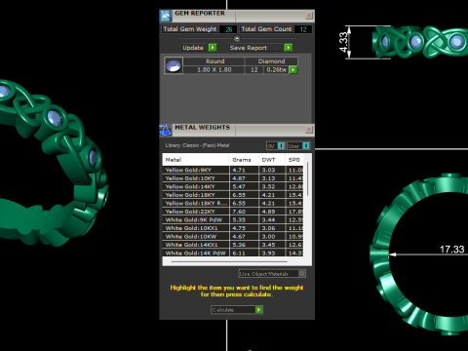Screen dimensions: 468x351
Task: Click the Gem Reporter panel icon
Action: [166, 16]
